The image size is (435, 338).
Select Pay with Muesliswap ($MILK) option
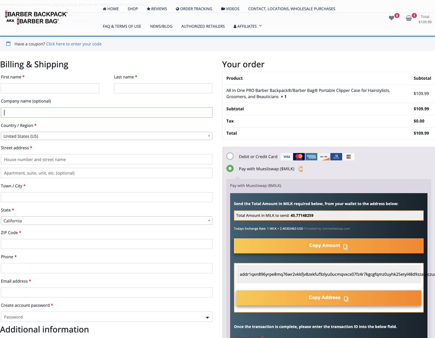[x=230, y=169]
